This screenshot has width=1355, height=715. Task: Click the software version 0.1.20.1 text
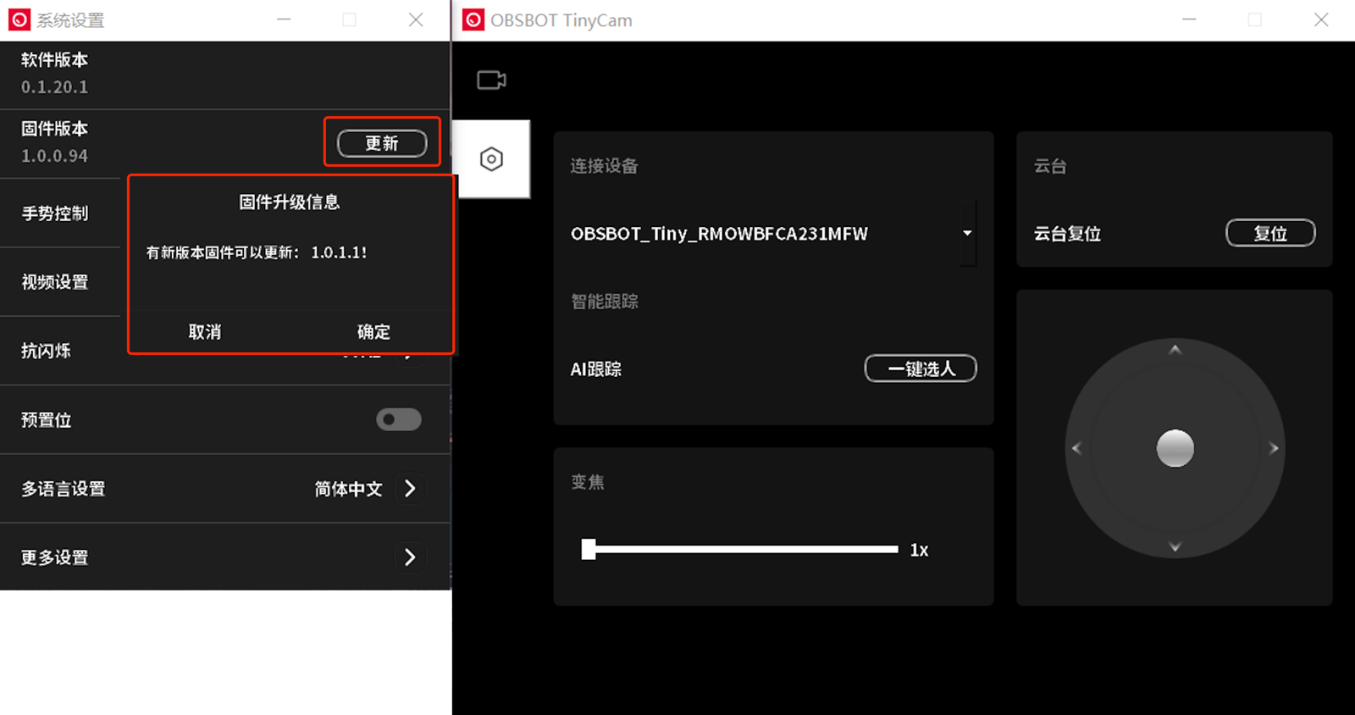(x=55, y=87)
